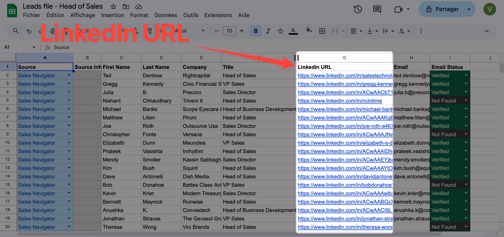Open Email Status dropdown in row 5
This screenshot has height=237, width=504.
tap(466, 100)
